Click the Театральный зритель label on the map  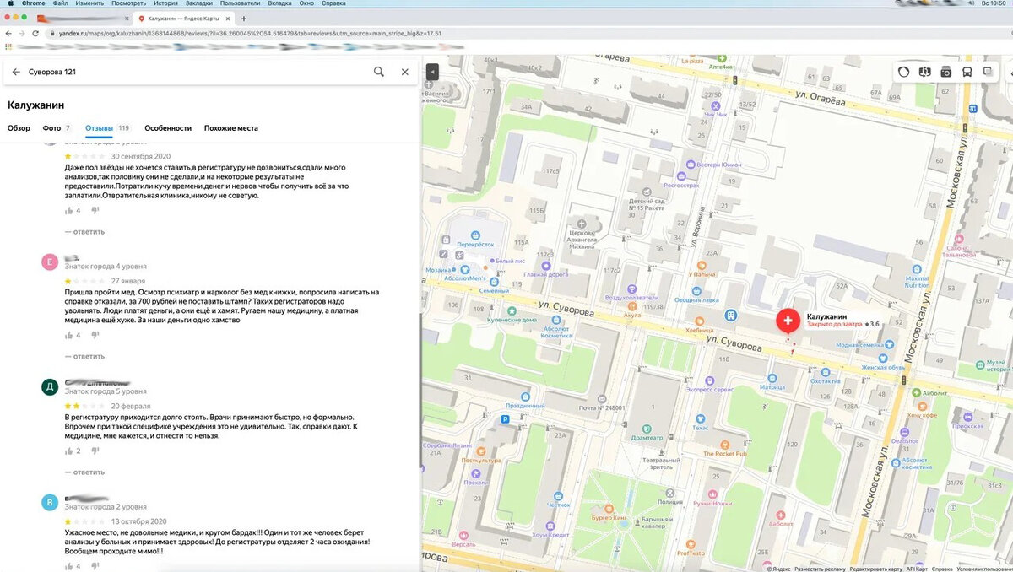pos(661,463)
